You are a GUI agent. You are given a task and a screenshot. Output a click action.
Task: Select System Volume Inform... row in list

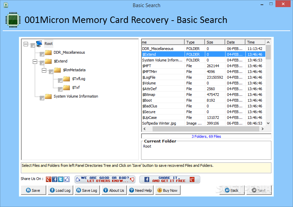[x=203, y=60]
